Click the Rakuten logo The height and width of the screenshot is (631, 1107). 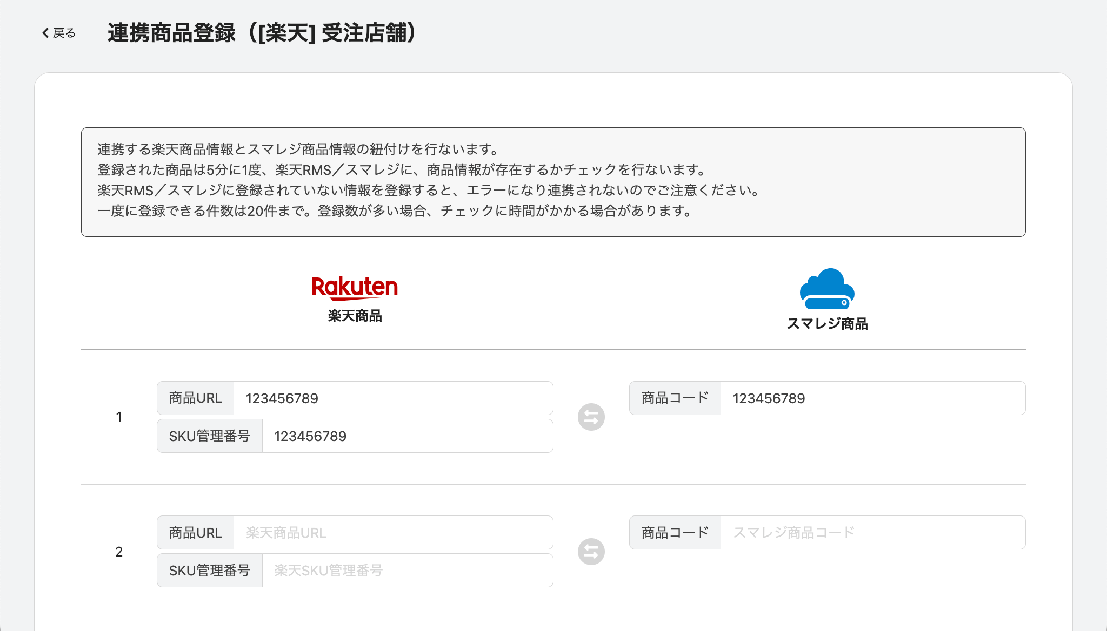[x=355, y=287]
